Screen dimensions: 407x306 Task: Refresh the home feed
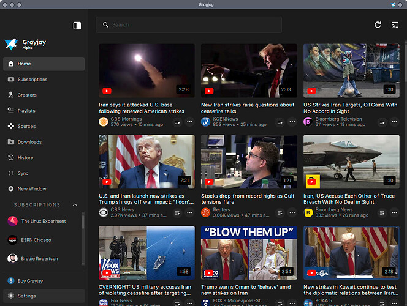378,24
